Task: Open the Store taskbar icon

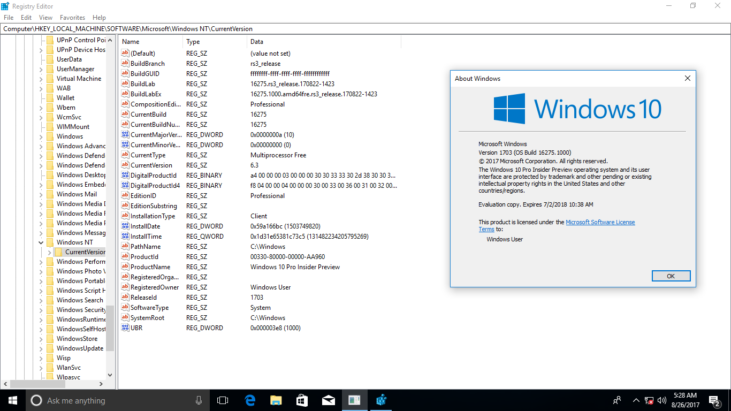Action: pos(302,400)
